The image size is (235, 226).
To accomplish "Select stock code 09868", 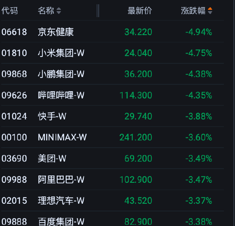I will click(x=14, y=74).
